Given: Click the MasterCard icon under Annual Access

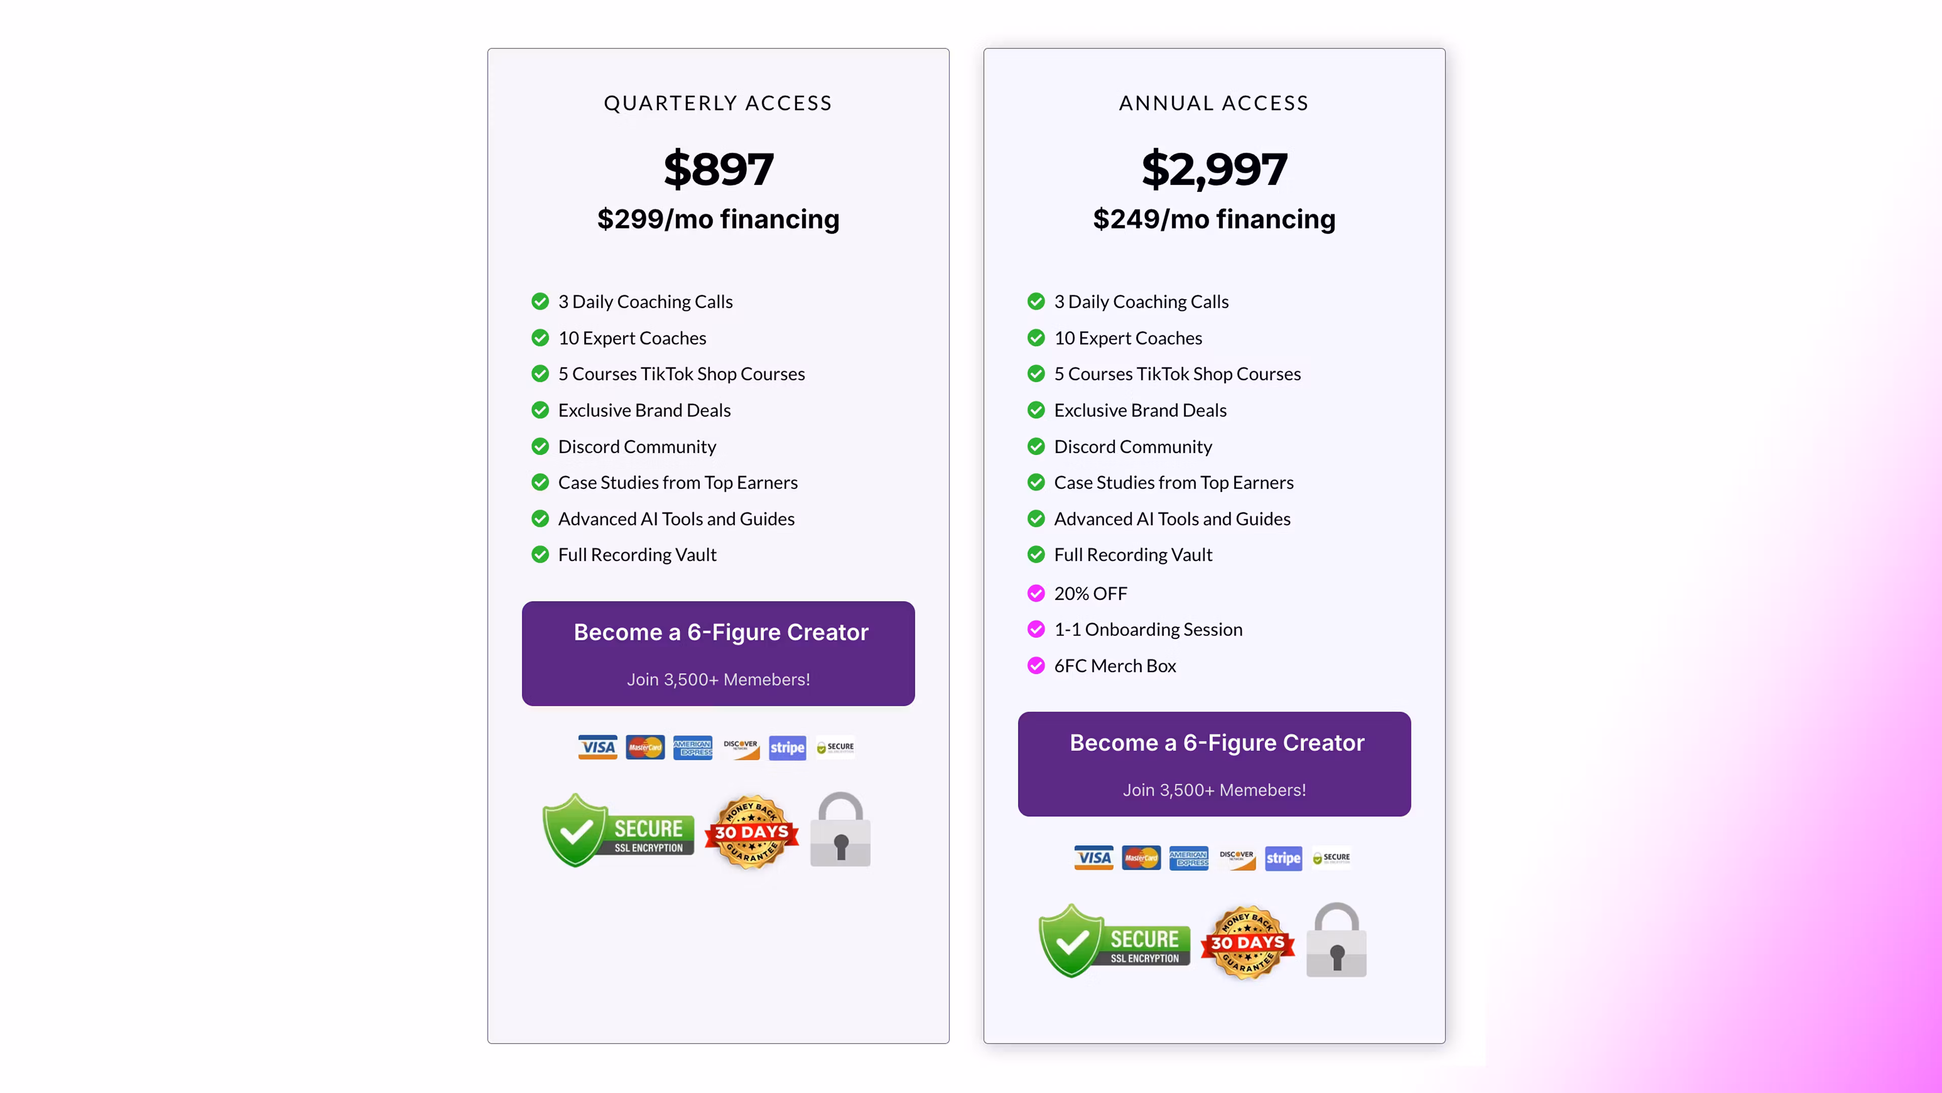Looking at the screenshot, I should click(x=1140, y=858).
